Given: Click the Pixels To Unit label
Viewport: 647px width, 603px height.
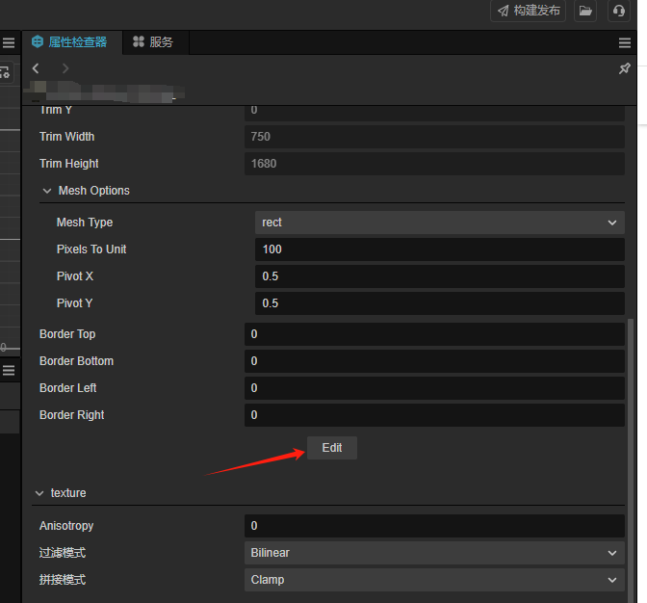Looking at the screenshot, I should point(91,249).
